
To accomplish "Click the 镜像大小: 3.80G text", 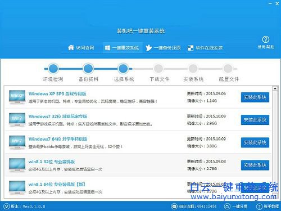I will point(202,146).
